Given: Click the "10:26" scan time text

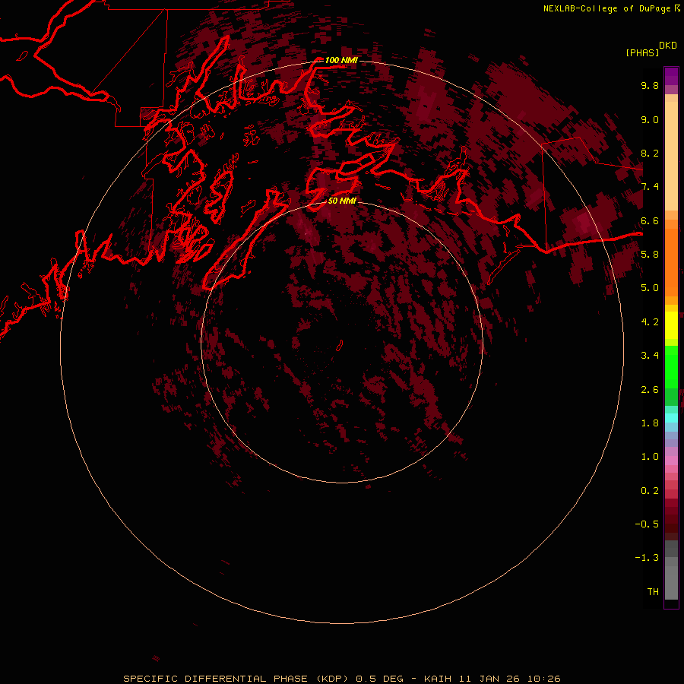Looking at the screenshot, I should [543, 679].
